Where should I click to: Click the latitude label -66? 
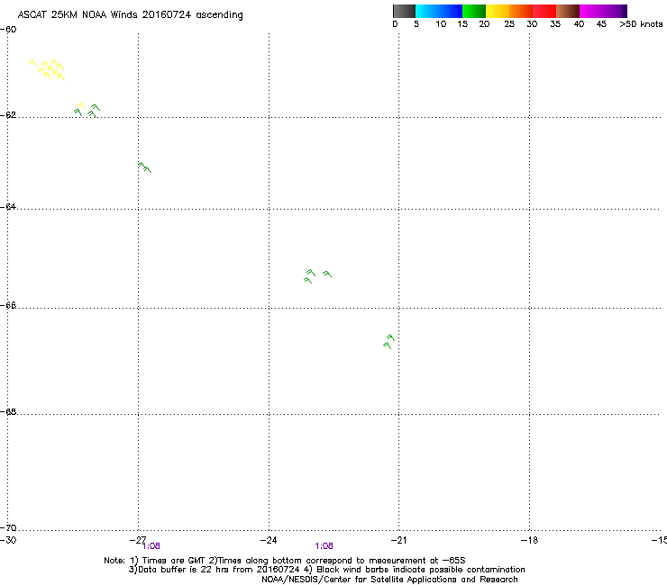pyautogui.click(x=8, y=306)
